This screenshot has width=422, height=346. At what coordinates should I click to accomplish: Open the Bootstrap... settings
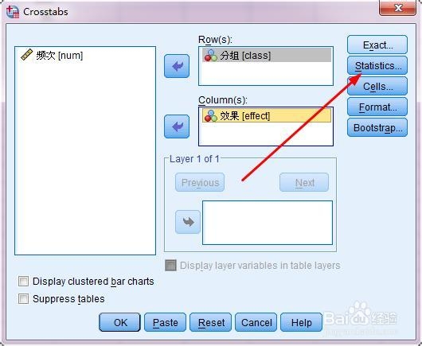coord(377,128)
